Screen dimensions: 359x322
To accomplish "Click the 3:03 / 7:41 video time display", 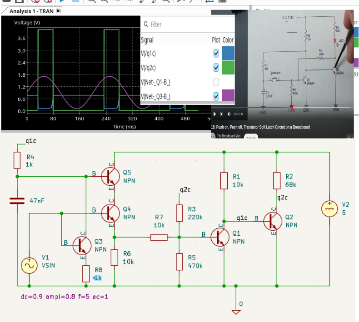I will (x=238, y=114).
